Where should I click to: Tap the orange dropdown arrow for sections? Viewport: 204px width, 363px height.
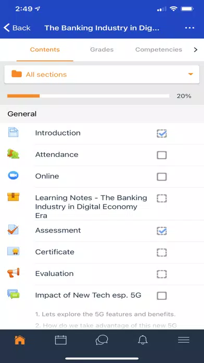coord(190,74)
